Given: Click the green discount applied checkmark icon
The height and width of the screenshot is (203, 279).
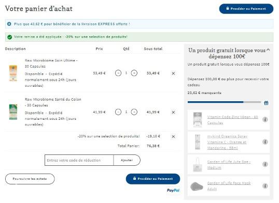Looking at the screenshot, I should coord(10,37).
